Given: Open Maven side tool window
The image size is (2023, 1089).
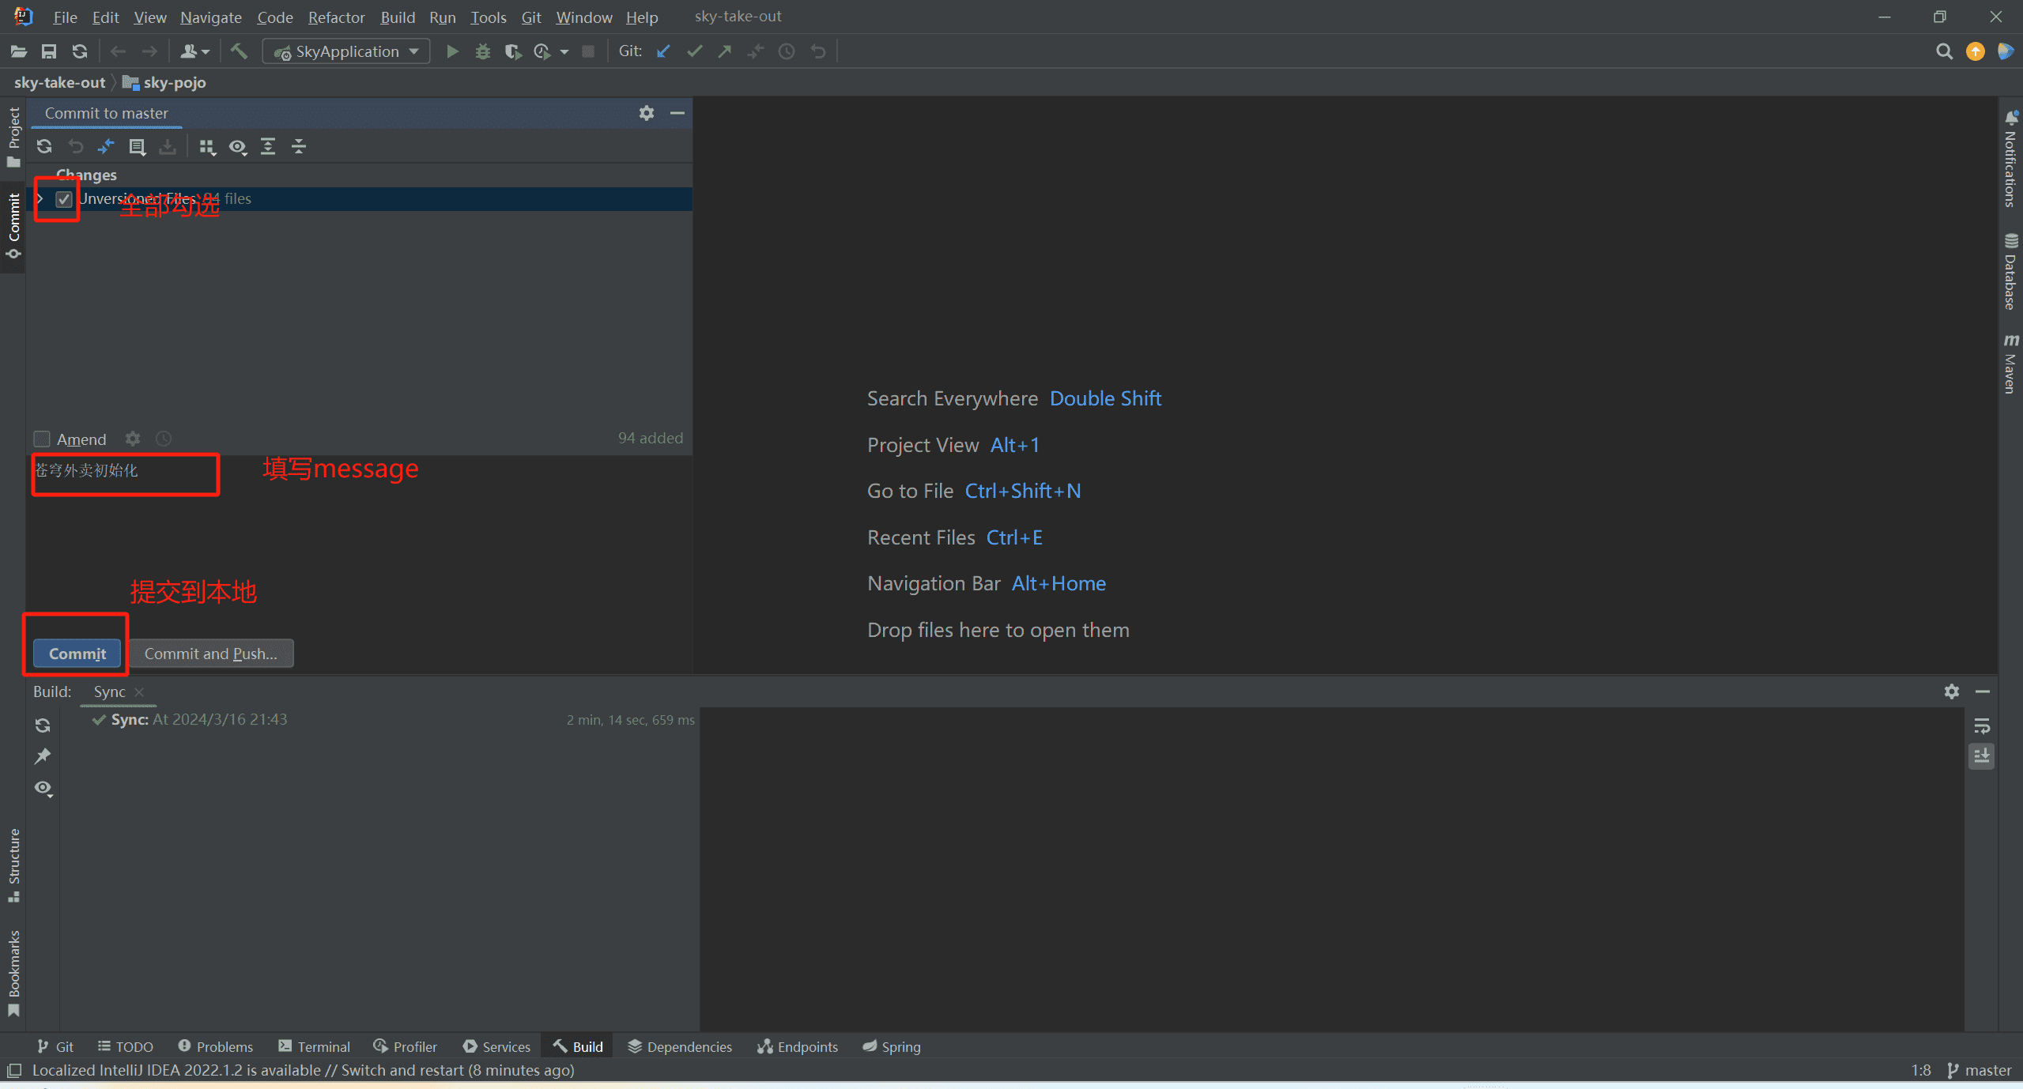Looking at the screenshot, I should pyautogui.click(x=2010, y=364).
